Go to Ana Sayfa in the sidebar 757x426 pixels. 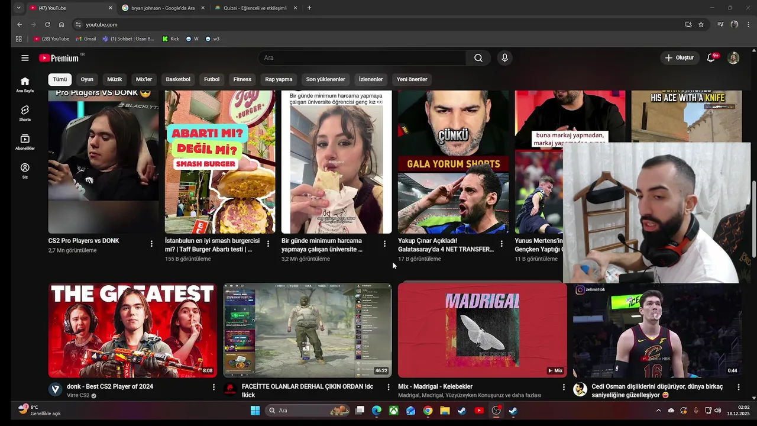(x=25, y=85)
